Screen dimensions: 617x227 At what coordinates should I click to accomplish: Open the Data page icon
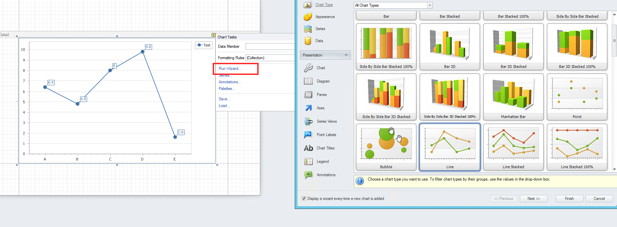[308, 41]
